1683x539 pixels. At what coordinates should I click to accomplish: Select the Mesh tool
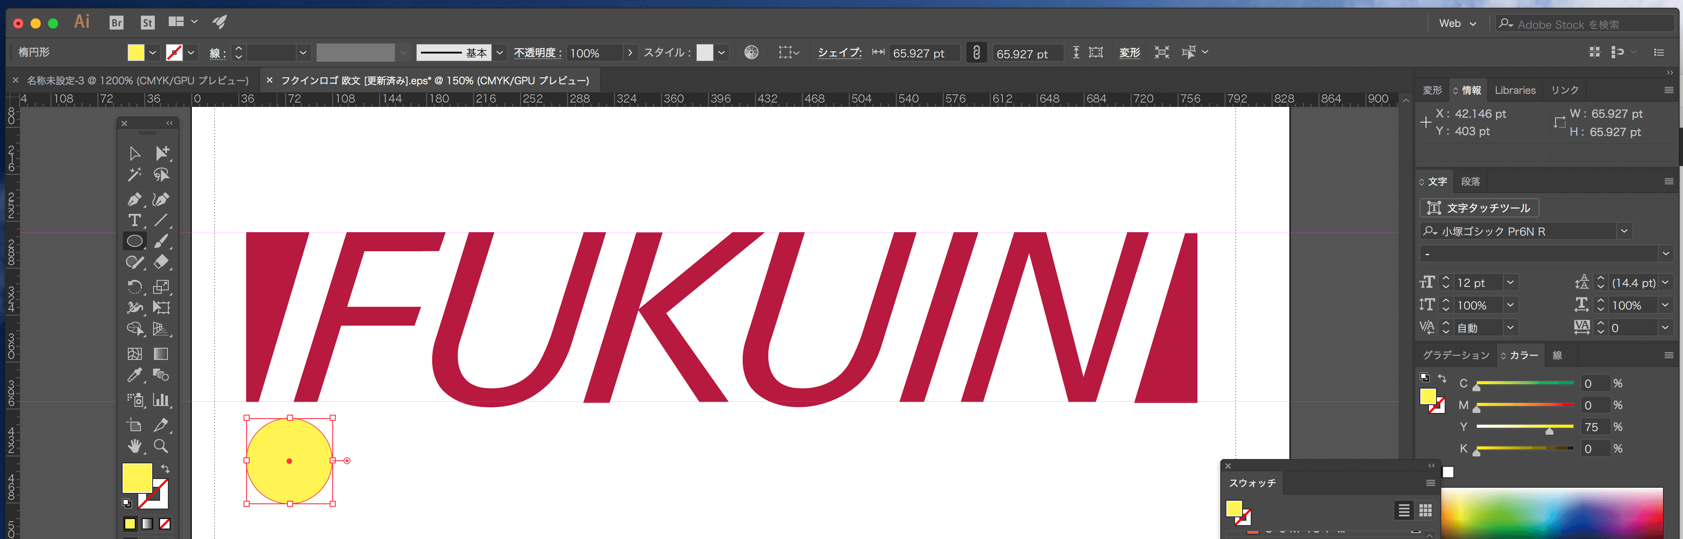tap(134, 354)
